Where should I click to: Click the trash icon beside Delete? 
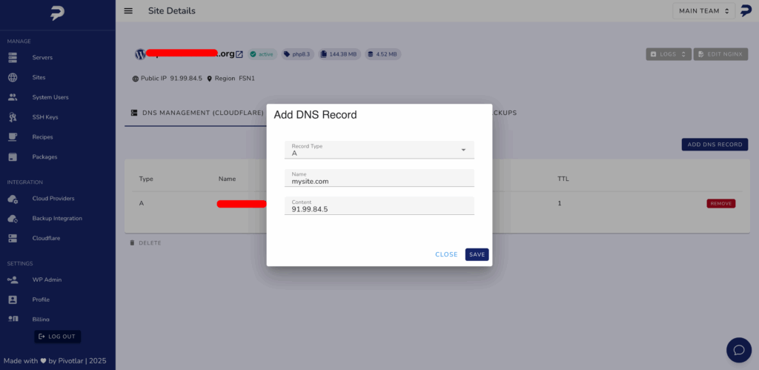[x=132, y=243]
